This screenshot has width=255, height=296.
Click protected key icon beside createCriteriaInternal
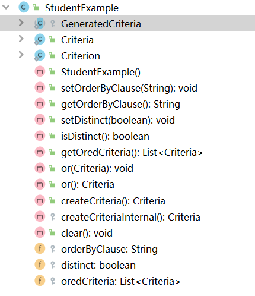click(53, 216)
